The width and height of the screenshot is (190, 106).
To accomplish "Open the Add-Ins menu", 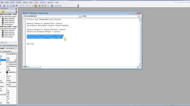I will [43, 2].
